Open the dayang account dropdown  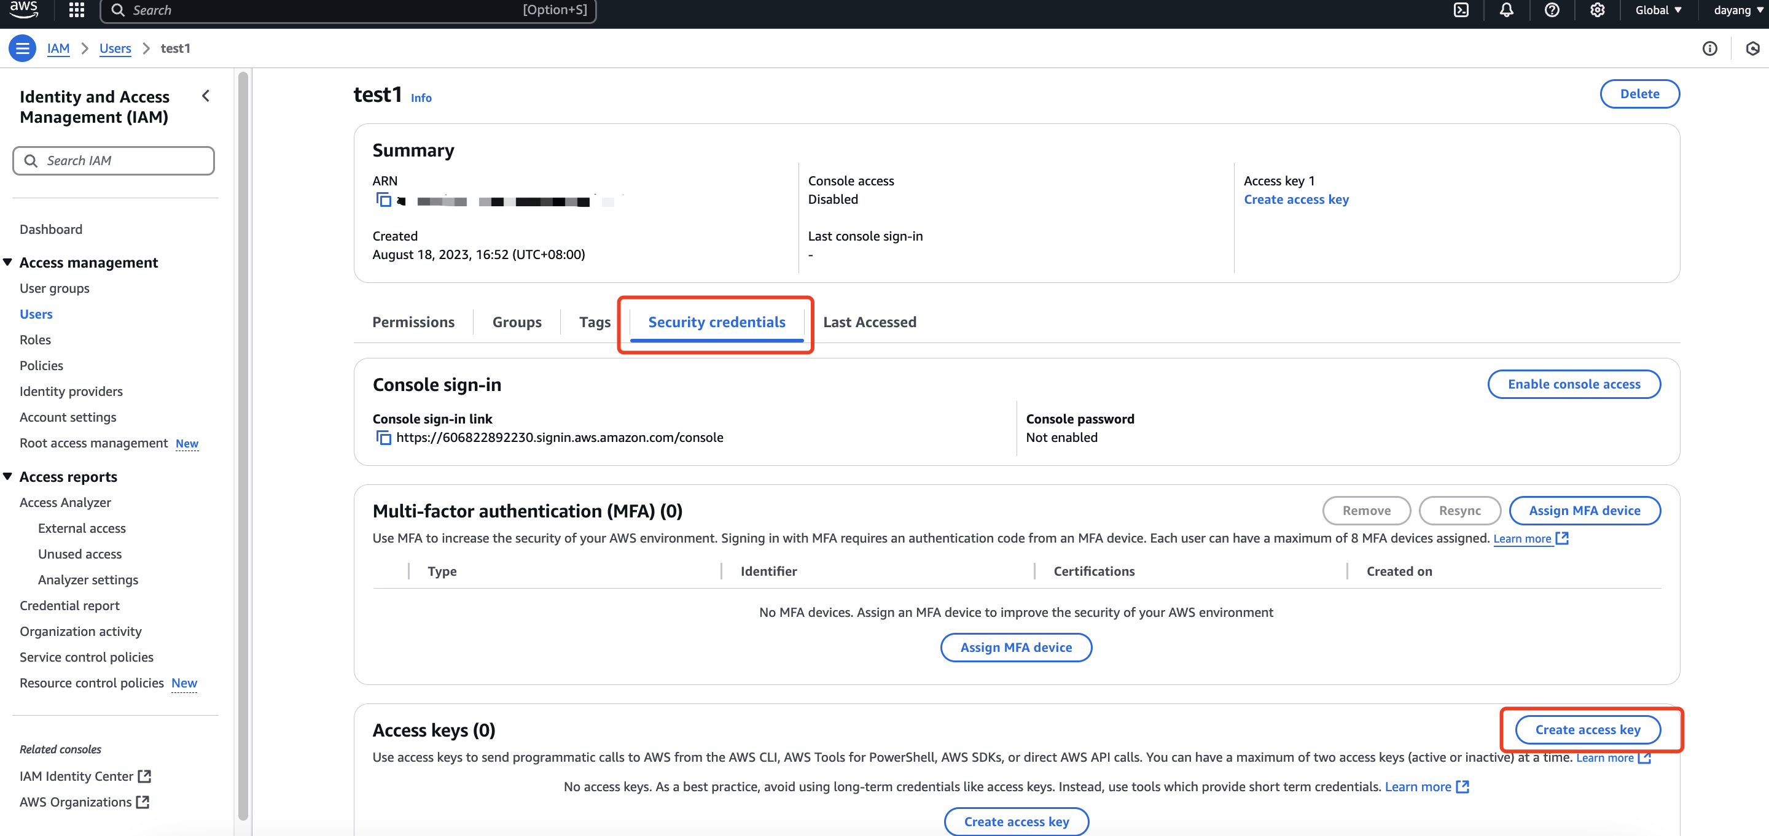point(1738,10)
